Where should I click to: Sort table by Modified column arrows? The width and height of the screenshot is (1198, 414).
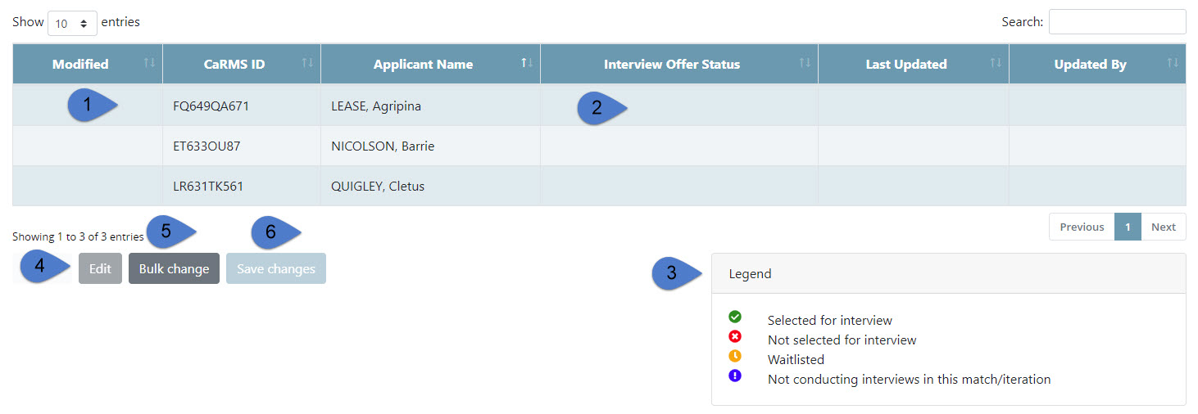point(149,64)
